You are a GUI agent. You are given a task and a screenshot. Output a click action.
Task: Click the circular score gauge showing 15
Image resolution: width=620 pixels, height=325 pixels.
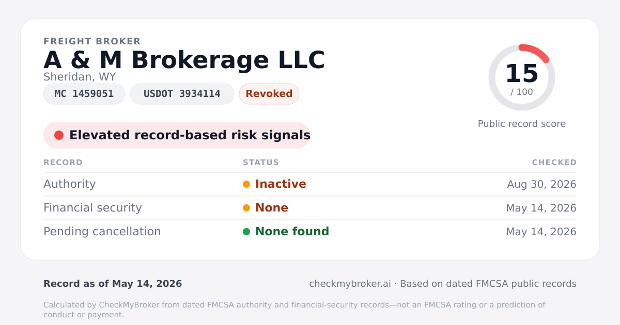[522, 77]
